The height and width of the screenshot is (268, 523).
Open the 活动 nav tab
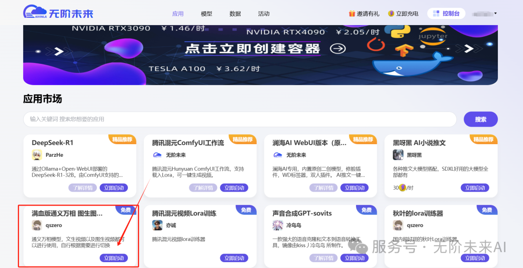(263, 14)
